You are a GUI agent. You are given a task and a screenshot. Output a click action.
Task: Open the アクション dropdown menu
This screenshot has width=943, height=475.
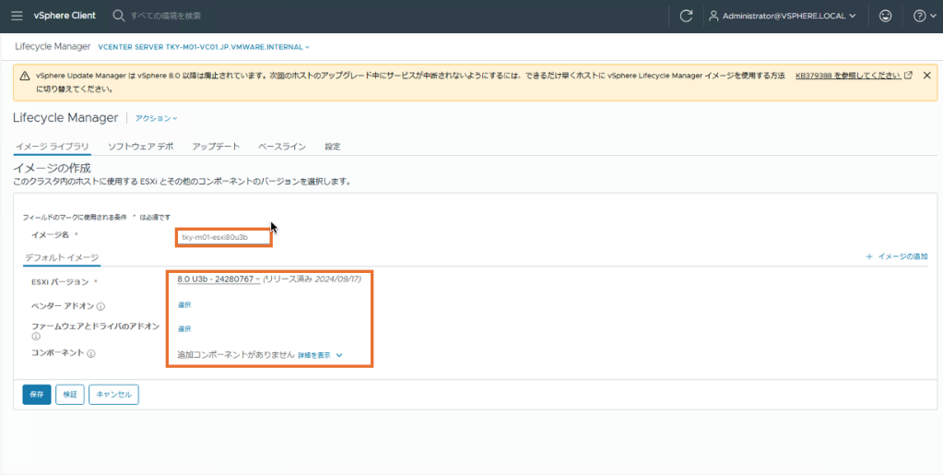(157, 118)
